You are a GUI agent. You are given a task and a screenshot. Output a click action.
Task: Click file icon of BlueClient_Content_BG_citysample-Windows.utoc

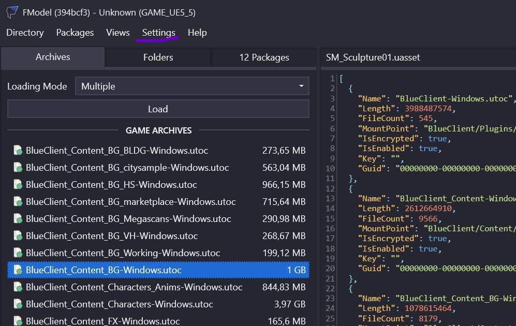18,168
